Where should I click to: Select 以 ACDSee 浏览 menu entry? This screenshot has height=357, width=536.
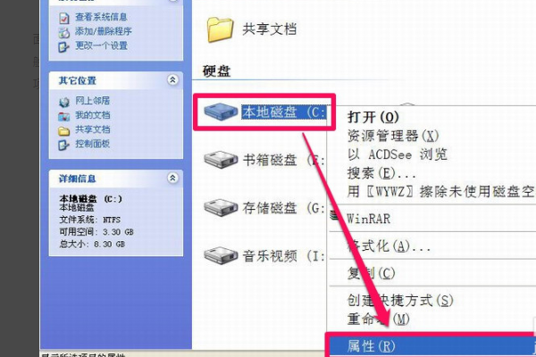point(398,154)
